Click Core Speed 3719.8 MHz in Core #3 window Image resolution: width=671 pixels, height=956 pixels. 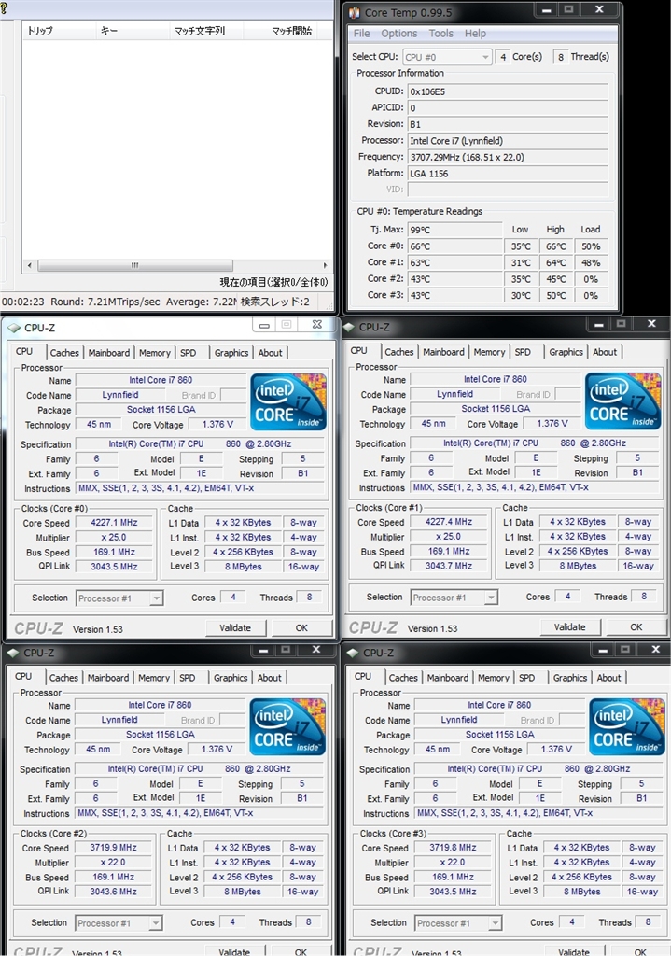point(453,848)
